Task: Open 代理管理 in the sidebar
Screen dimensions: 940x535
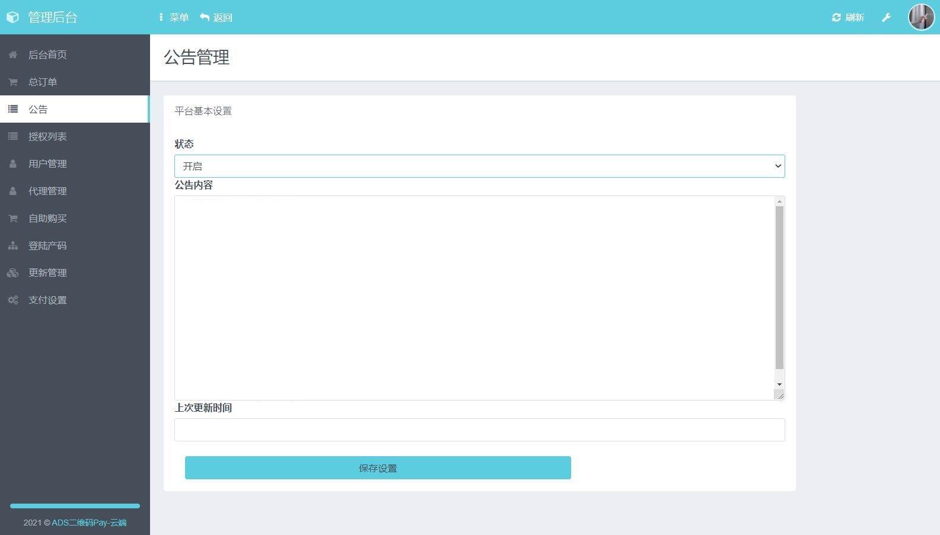Action: pos(47,191)
